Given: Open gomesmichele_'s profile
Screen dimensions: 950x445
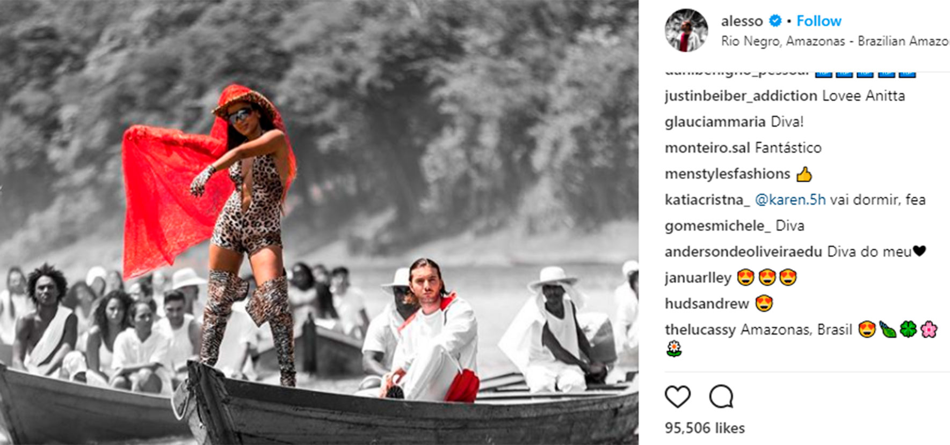Looking at the screenshot, I should coord(717,226).
